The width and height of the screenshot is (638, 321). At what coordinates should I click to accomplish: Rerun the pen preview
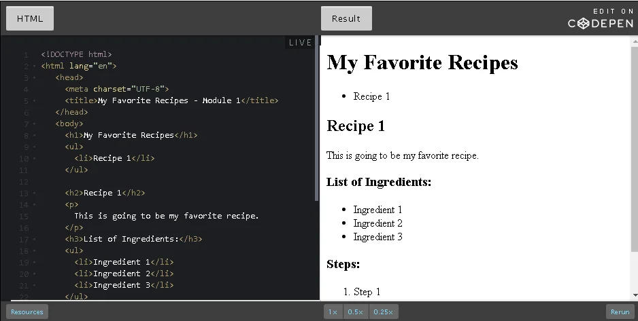click(620, 311)
